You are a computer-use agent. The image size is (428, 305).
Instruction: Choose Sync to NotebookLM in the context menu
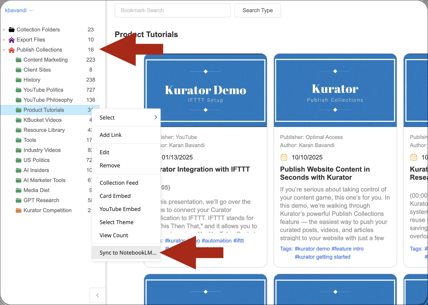(126, 253)
